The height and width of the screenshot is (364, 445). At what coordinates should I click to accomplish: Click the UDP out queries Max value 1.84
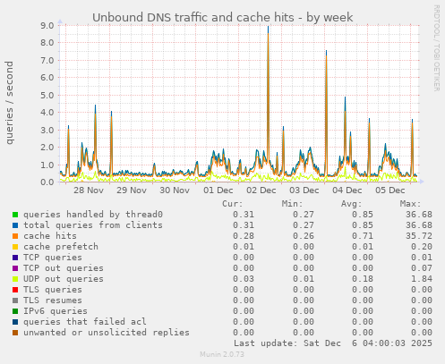click(422, 279)
